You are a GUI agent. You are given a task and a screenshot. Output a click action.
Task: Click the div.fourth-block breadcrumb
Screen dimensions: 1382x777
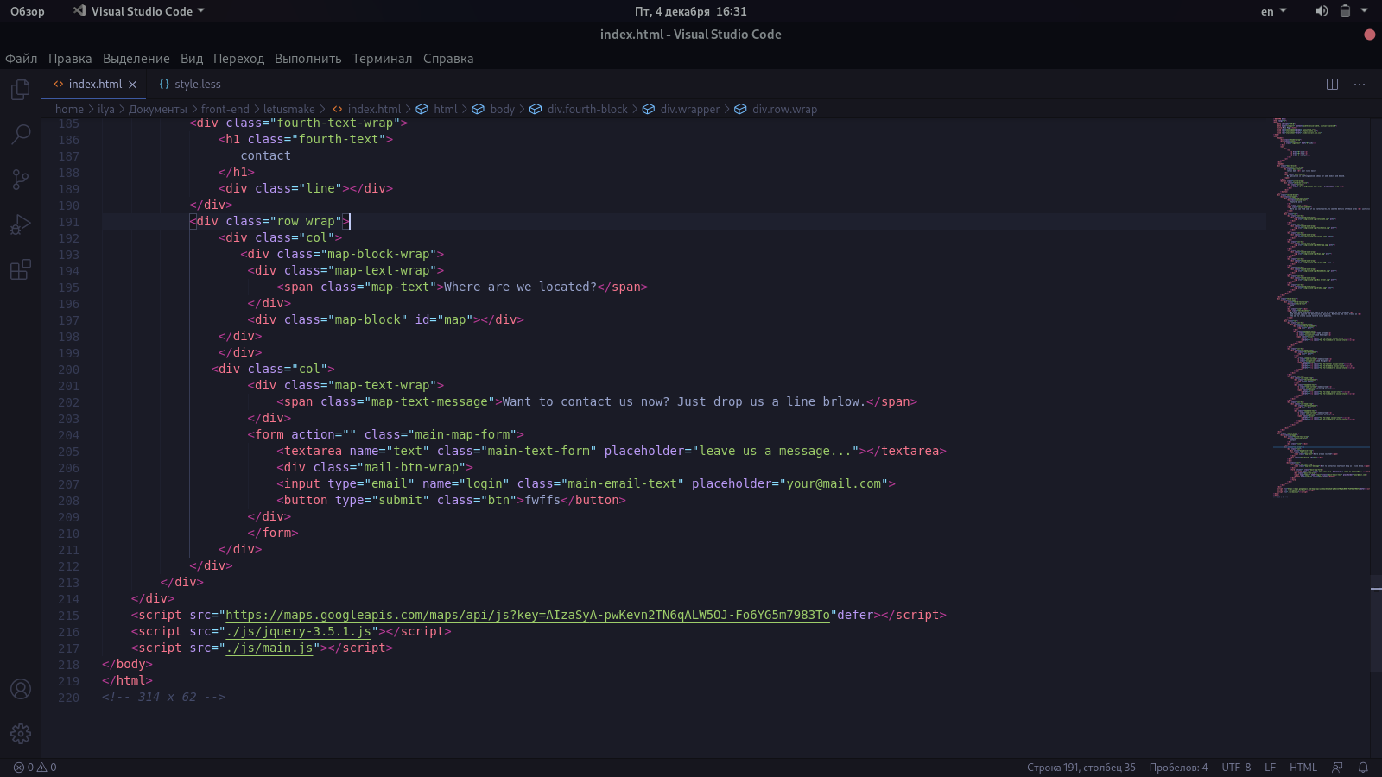587,110
